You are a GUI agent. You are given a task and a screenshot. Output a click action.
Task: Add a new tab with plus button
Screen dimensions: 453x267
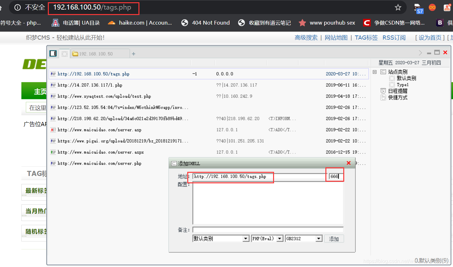coord(134,54)
